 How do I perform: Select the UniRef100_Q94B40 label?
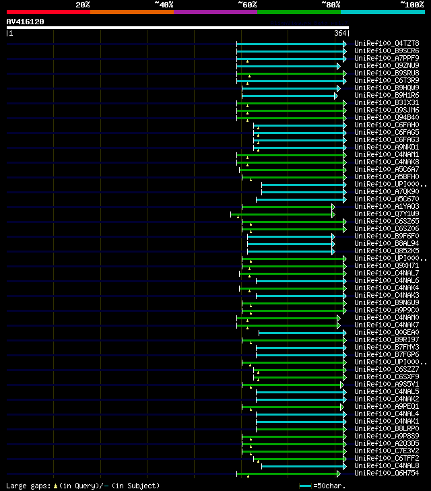click(387, 117)
